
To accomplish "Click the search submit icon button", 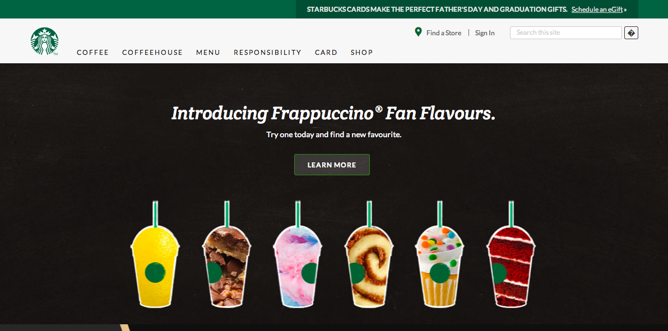I will coord(631,33).
